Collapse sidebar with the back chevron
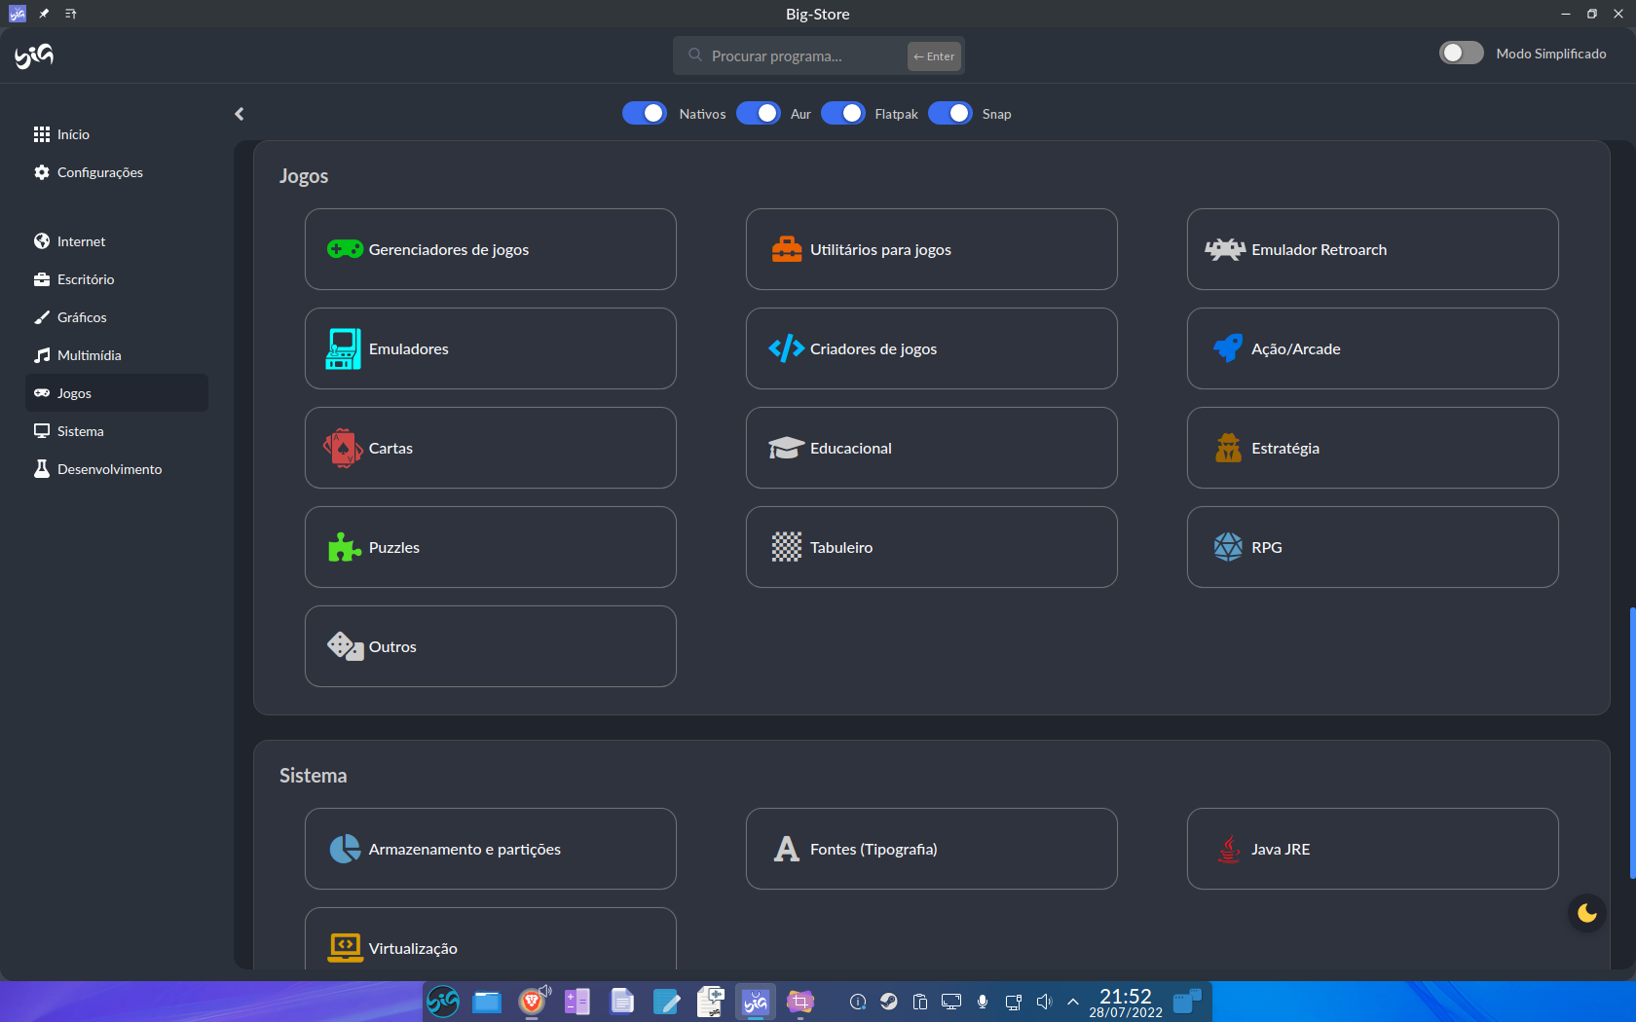The height and width of the screenshot is (1022, 1636). (x=240, y=114)
